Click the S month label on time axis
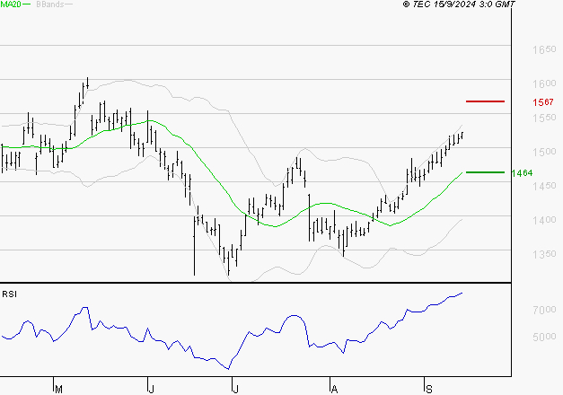The image size is (563, 395). (428, 390)
